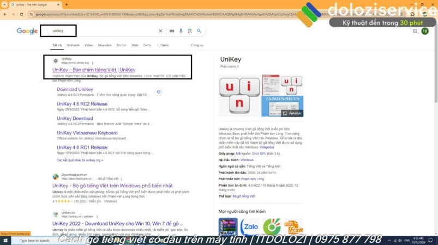438x245 pixels.
Task: Click inside the Google search field
Action: tap(98, 31)
